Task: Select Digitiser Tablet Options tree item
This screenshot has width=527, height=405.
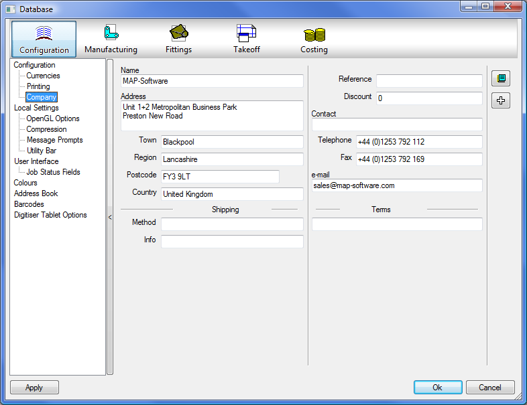Action: coord(50,215)
